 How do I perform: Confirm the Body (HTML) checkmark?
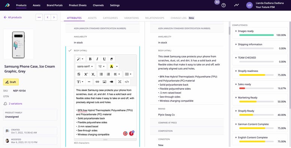click(70, 51)
